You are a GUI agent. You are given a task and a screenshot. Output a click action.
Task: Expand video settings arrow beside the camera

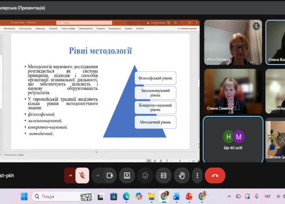point(98,175)
